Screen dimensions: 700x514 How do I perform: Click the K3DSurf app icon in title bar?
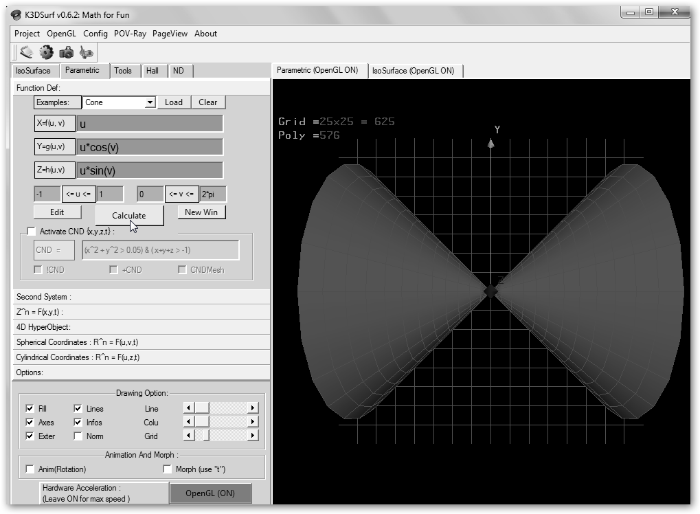(16, 14)
